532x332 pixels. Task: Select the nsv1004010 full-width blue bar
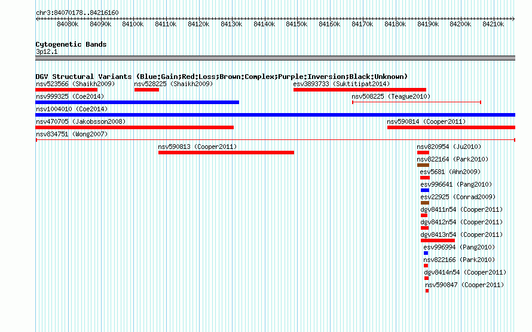point(275,115)
